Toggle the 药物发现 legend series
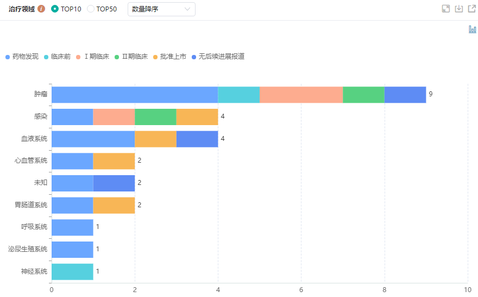Image resolution: width=478 pixels, height=297 pixels. tap(22, 57)
